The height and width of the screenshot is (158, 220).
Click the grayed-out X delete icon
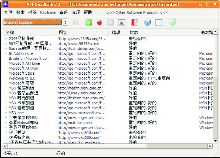tap(111, 22)
